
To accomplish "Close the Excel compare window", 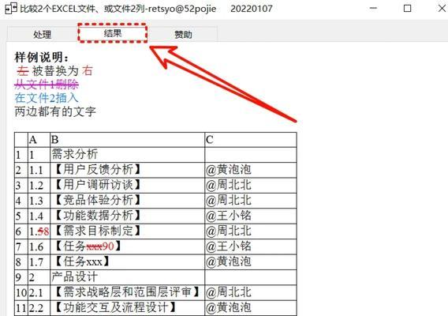I will (x=442, y=9).
